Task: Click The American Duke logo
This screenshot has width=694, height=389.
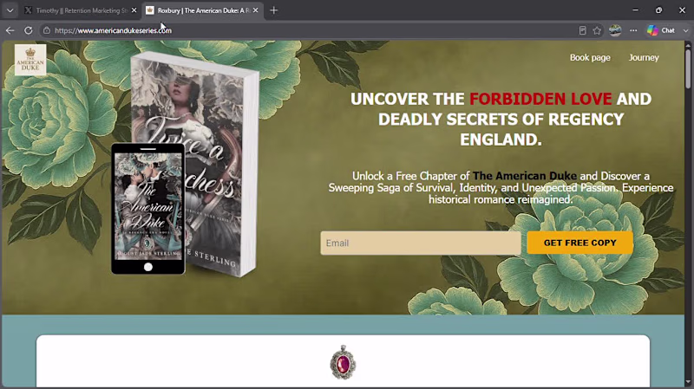Action: coord(30,60)
